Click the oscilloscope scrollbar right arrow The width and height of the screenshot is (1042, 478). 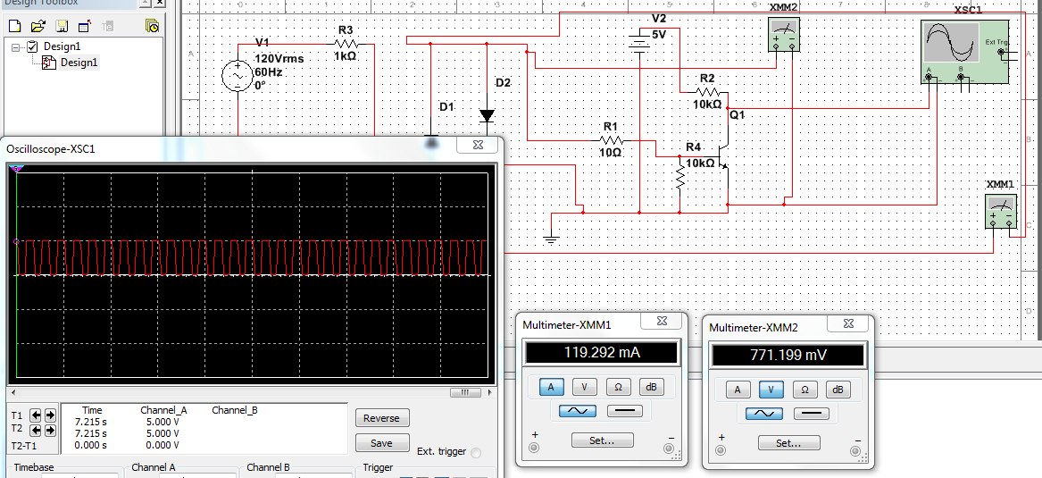click(x=492, y=392)
